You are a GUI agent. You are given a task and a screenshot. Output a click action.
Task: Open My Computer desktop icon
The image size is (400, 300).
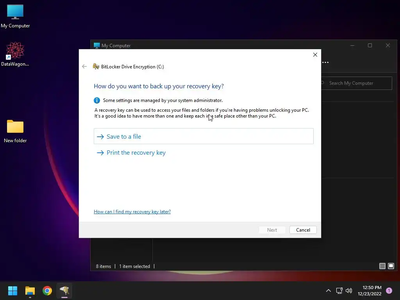pos(15,16)
